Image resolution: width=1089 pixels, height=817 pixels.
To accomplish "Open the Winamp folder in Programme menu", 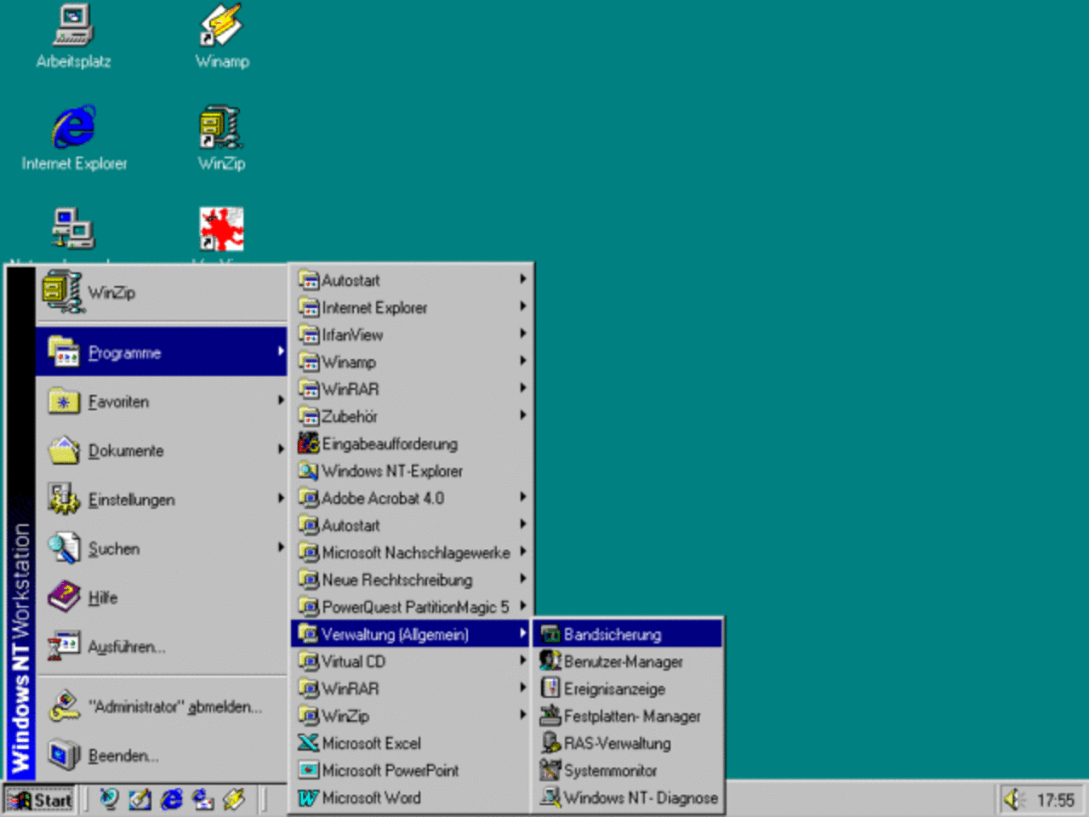I will [411, 362].
